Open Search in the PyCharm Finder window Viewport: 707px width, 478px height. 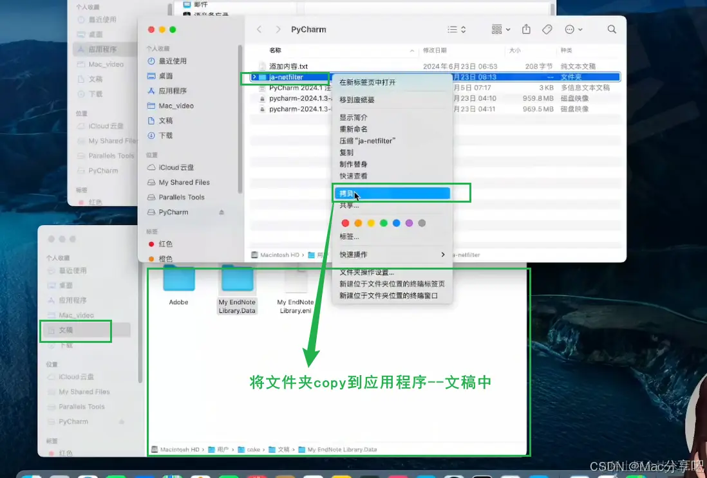tap(610, 29)
